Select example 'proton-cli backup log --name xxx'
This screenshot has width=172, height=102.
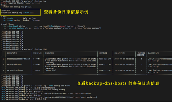pos(17,13)
